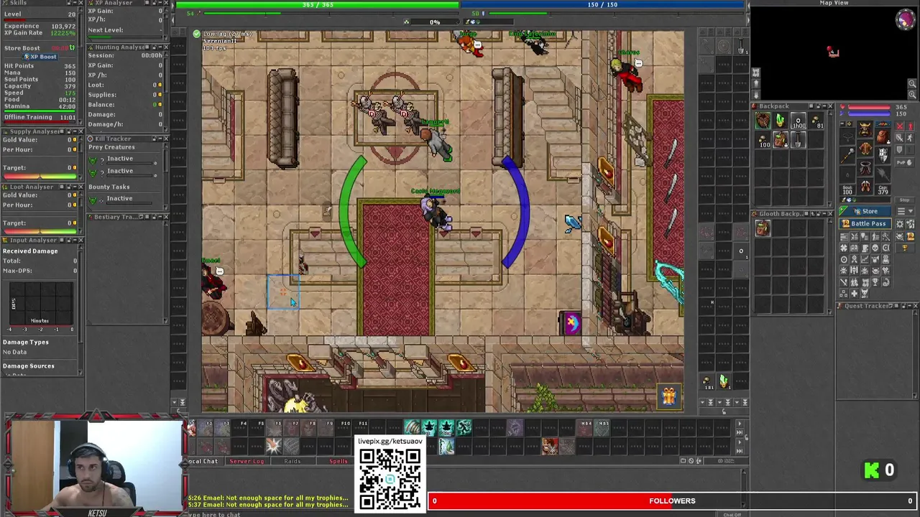Select the stack of 100 in Backpack
This screenshot has width=920, height=517.
click(763, 140)
